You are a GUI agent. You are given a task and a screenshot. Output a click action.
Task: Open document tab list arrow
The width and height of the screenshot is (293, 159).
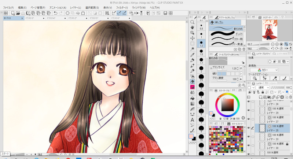[x=187, y=18]
